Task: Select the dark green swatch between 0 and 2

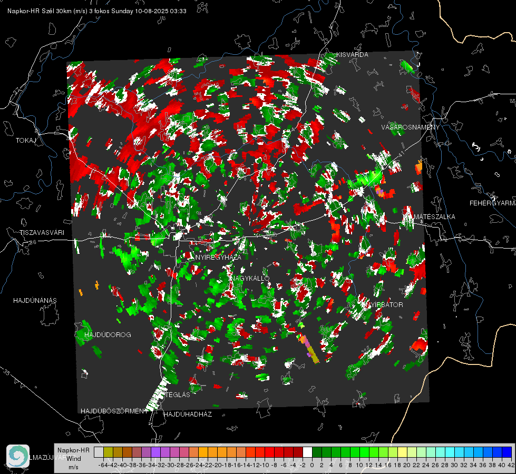Action: click(x=317, y=452)
